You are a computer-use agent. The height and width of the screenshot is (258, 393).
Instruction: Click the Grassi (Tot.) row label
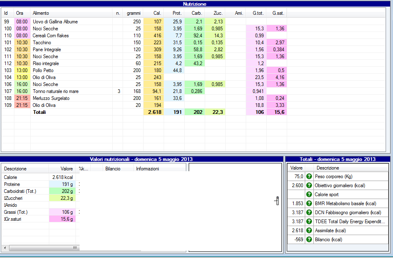[x=16, y=212]
